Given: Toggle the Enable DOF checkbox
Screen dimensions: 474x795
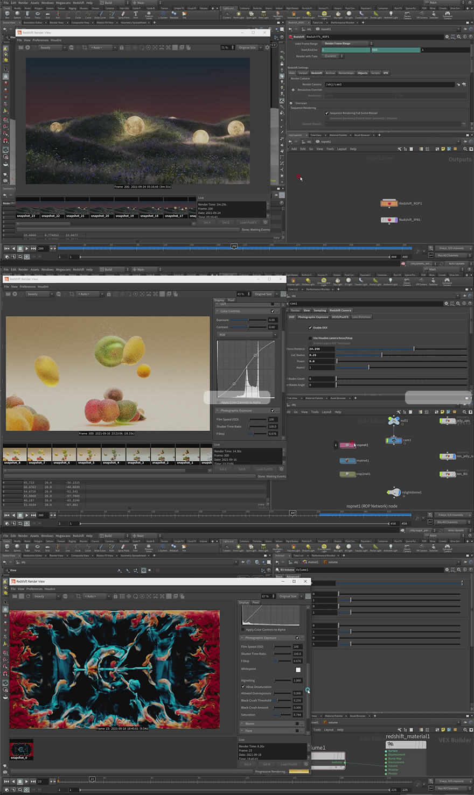Looking at the screenshot, I should [310, 327].
